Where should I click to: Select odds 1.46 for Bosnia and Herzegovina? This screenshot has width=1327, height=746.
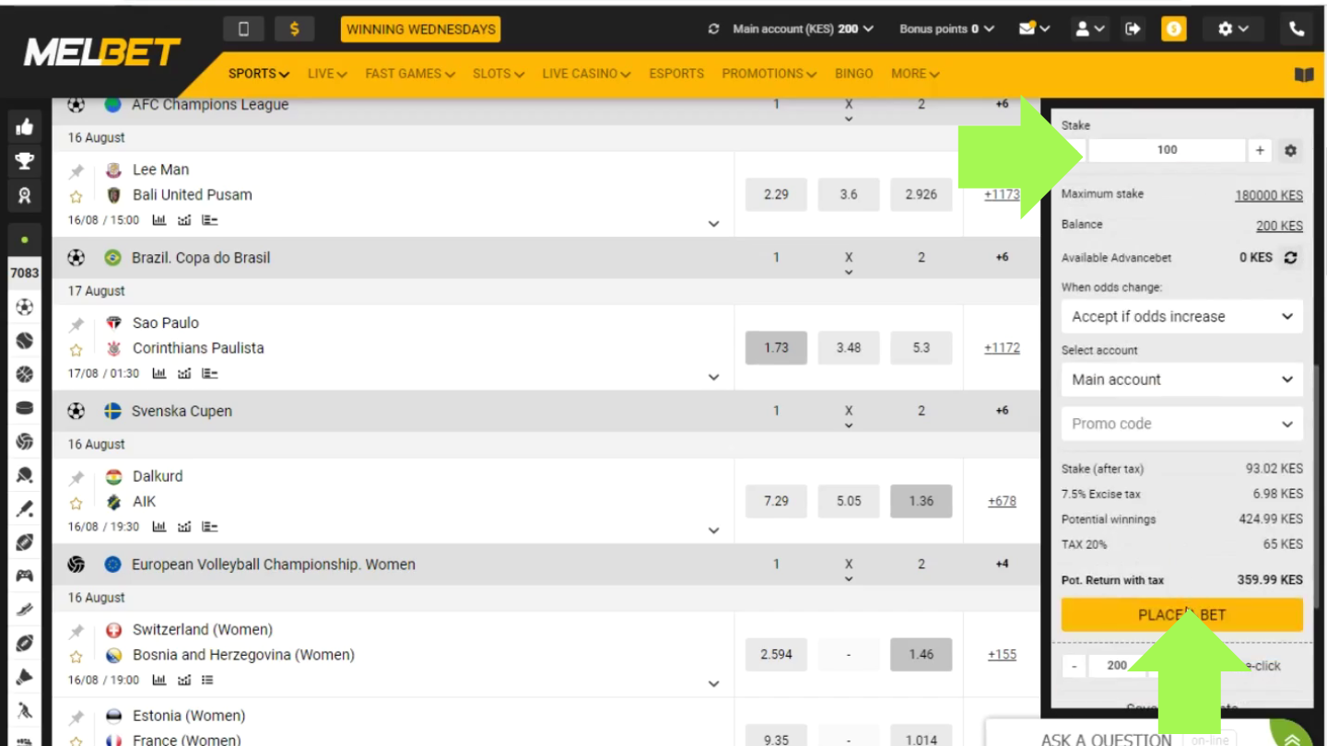(921, 655)
